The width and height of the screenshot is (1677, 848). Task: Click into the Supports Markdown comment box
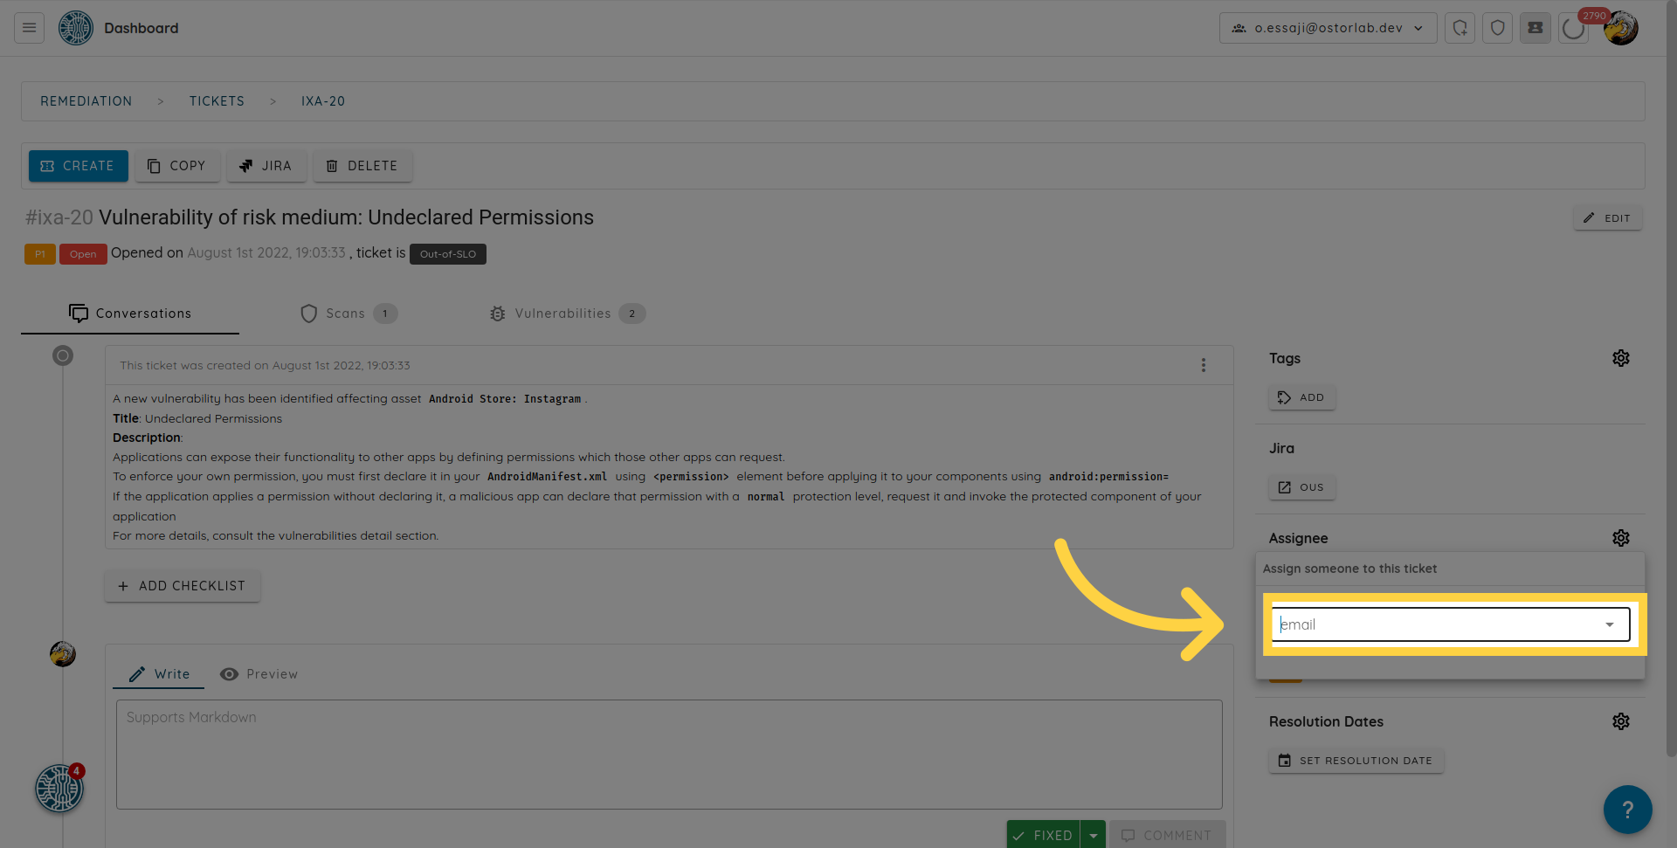(668, 754)
